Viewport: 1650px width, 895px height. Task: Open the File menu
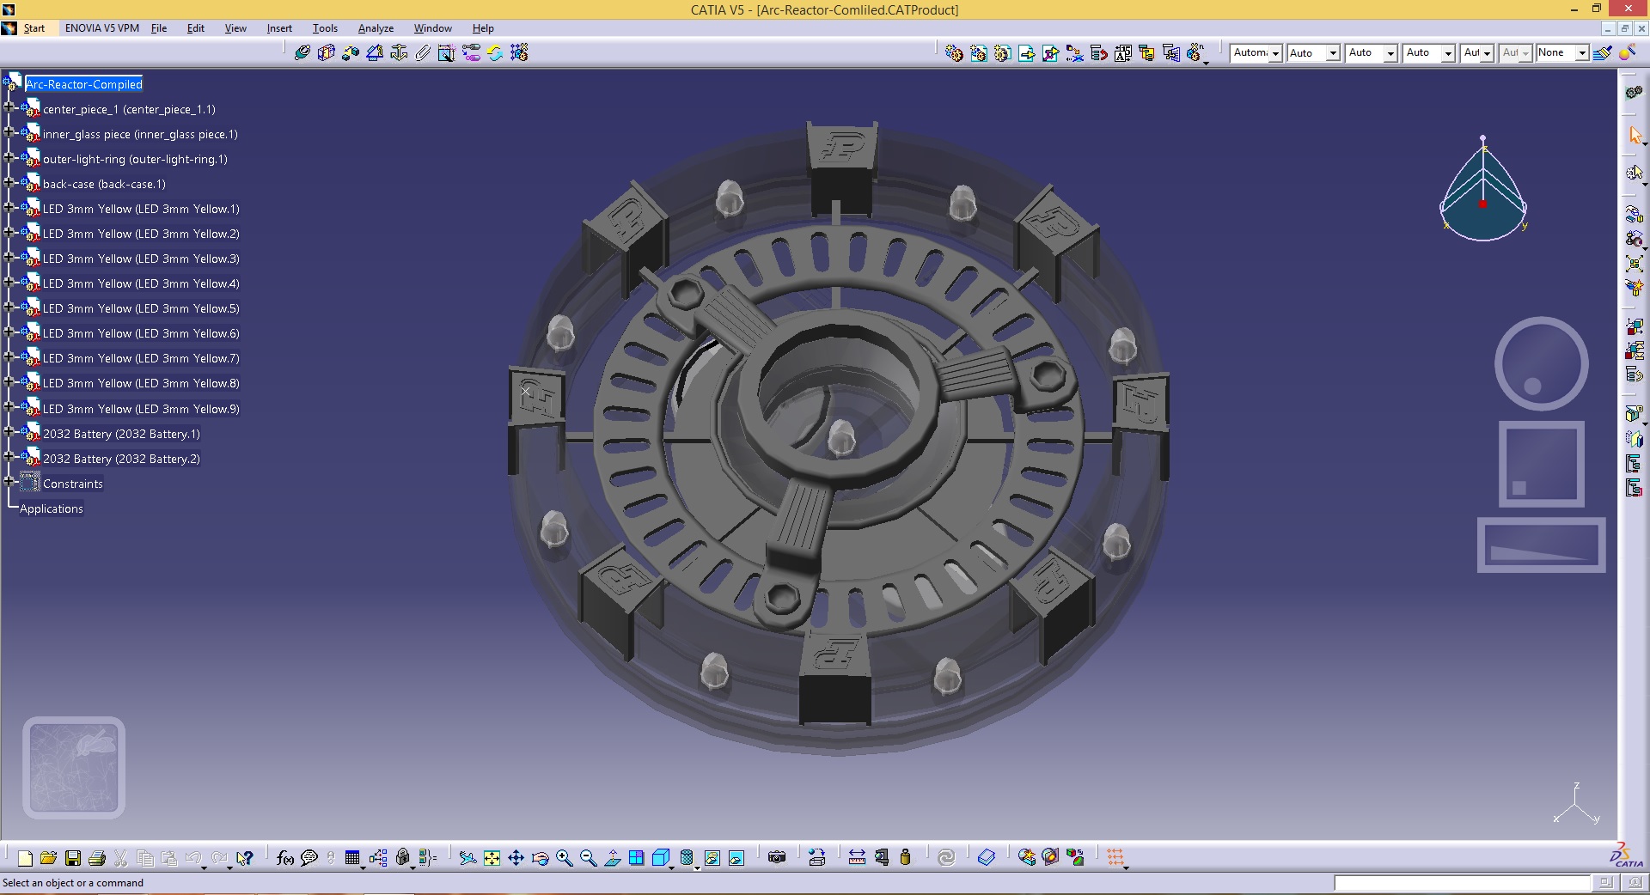(x=159, y=28)
